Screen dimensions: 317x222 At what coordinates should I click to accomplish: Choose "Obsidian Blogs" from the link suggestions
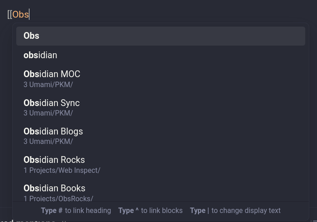[x=161, y=136]
